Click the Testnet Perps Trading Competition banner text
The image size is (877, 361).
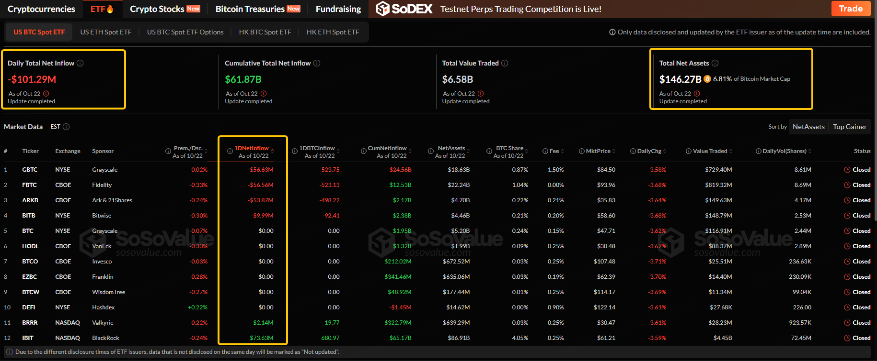(521, 9)
